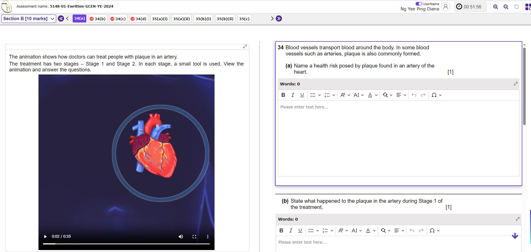Mute the video with speaker icon
The height and width of the screenshot is (252, 531).
point(181,237)
